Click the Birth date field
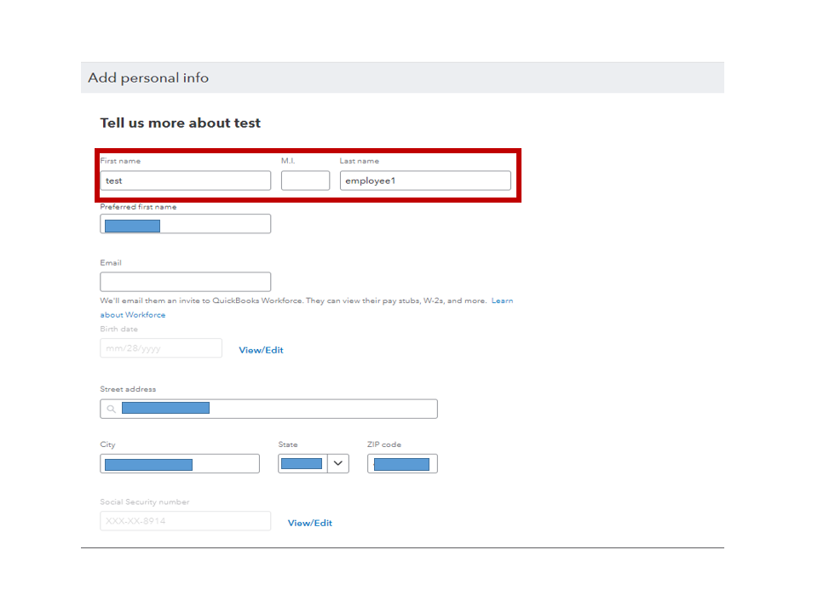 [x=161, y=348]
